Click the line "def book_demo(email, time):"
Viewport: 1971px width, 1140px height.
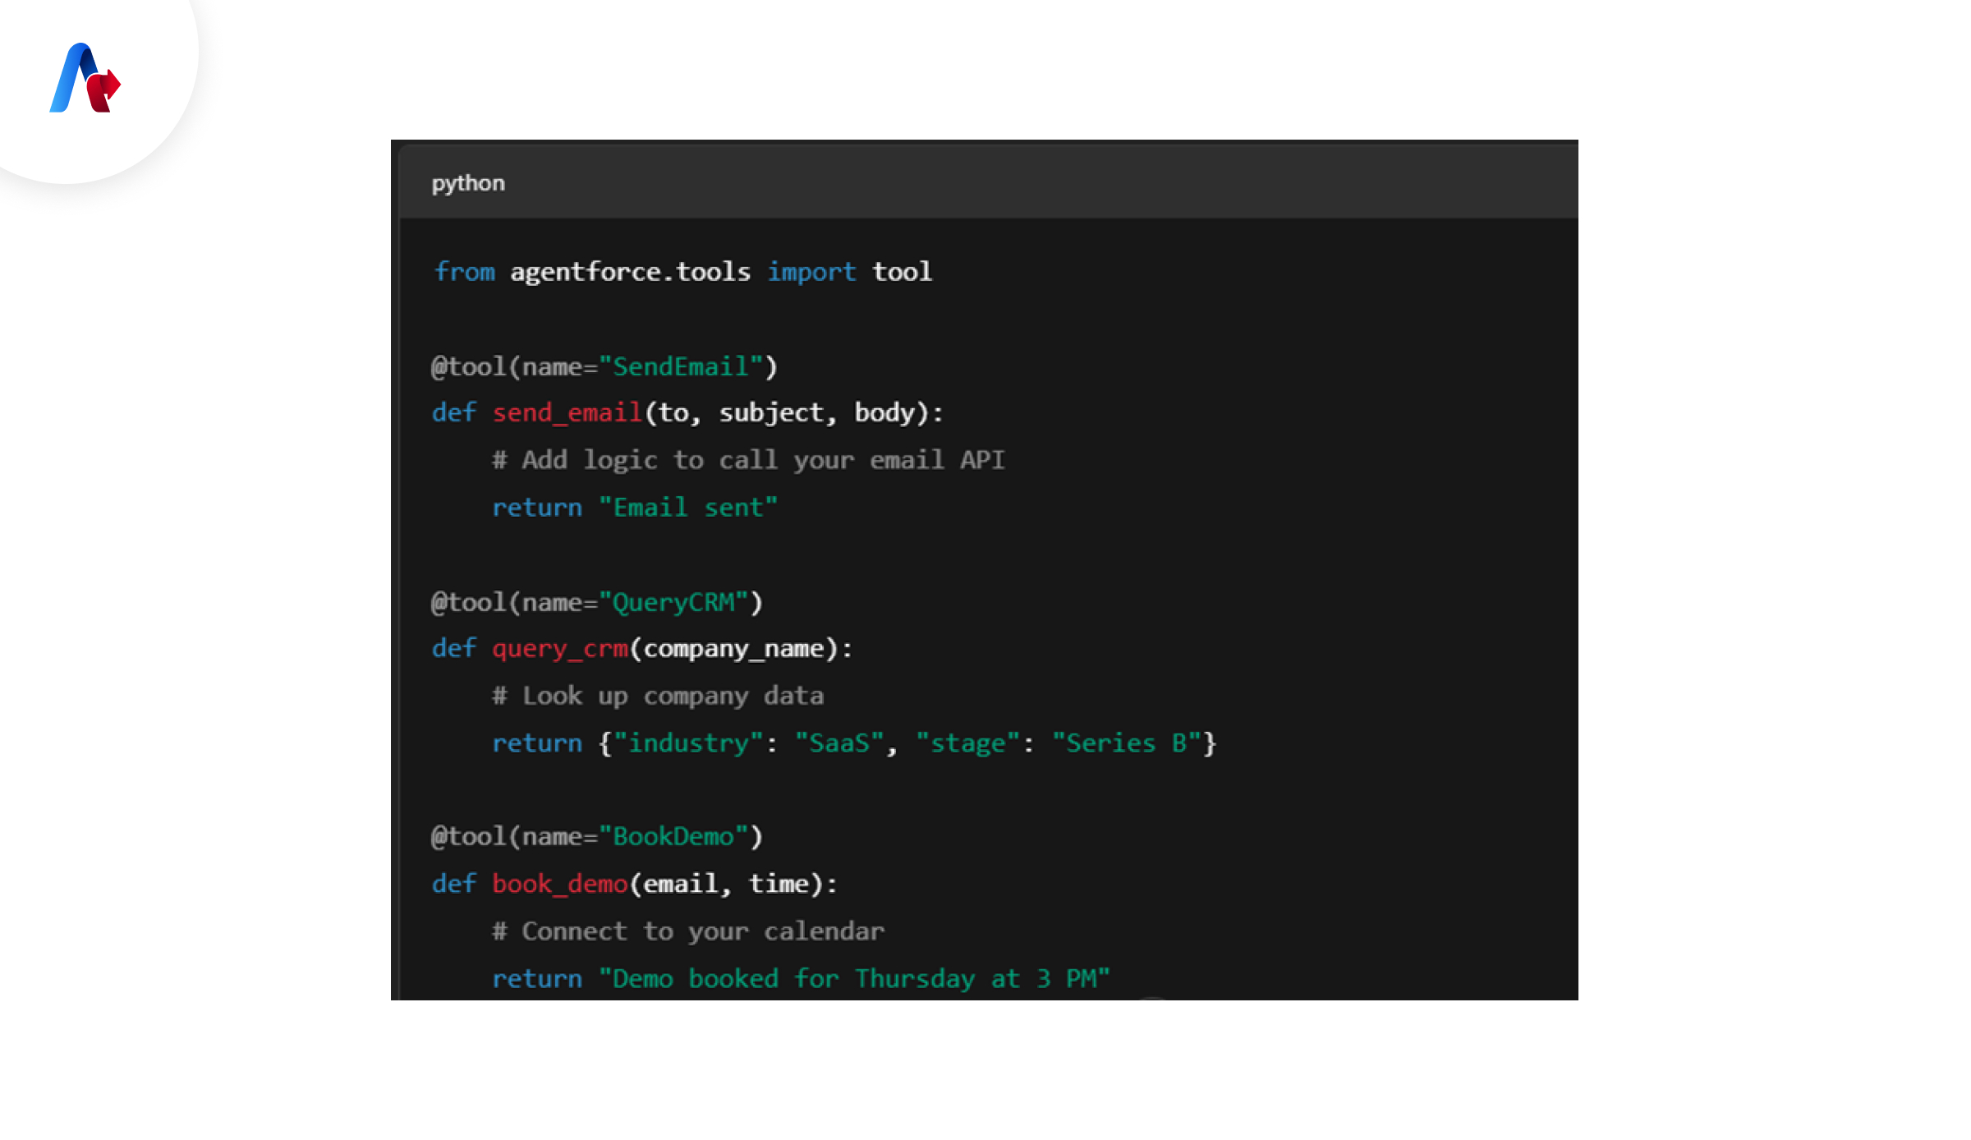point(635,884)
